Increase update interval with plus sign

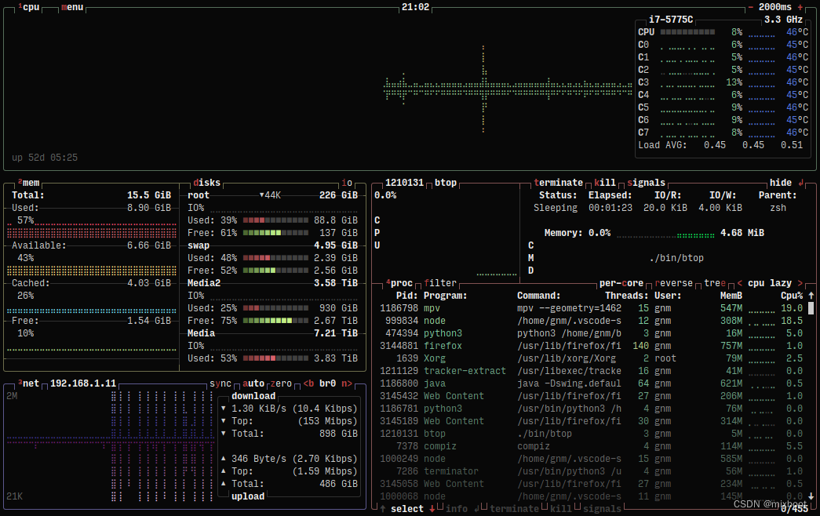(x=800, y=7)
